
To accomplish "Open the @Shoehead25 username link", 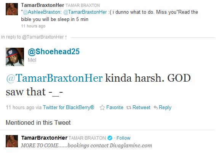I will (x=54, y=52).
